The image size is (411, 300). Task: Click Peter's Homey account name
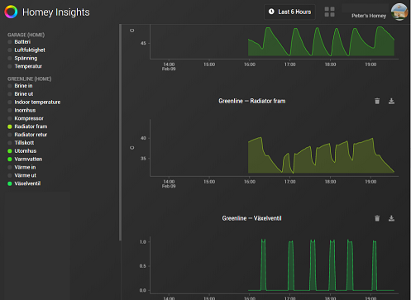pyautogui.click(x=369, y=16)
